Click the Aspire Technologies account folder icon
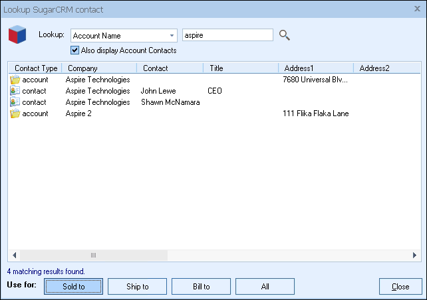The height and width of the screenshot is (300, 427). pyautogui.click(x=15, y=80)
